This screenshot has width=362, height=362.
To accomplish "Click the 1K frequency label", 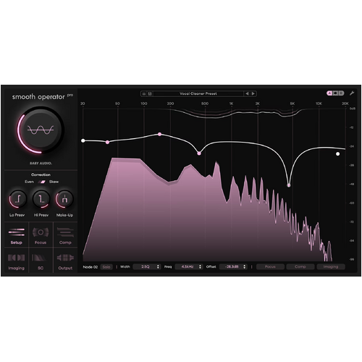I will pyautogui.click(x=231, y=104).
